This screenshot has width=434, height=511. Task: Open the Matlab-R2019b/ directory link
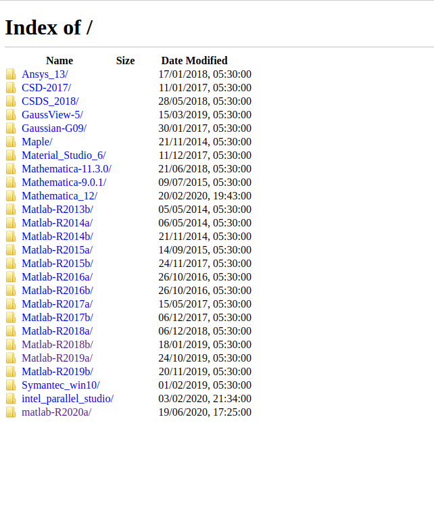click(x=57, y=372)
